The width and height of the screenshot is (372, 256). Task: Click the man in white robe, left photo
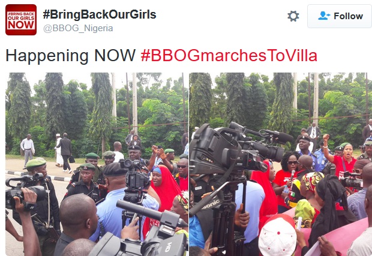coord(59,150)
